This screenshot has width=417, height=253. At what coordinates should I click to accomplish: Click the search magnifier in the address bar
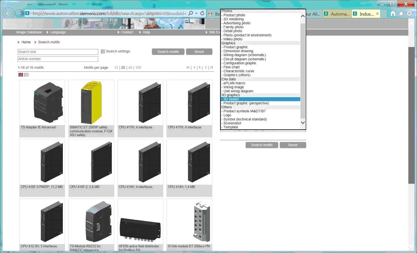click(191, 13)
